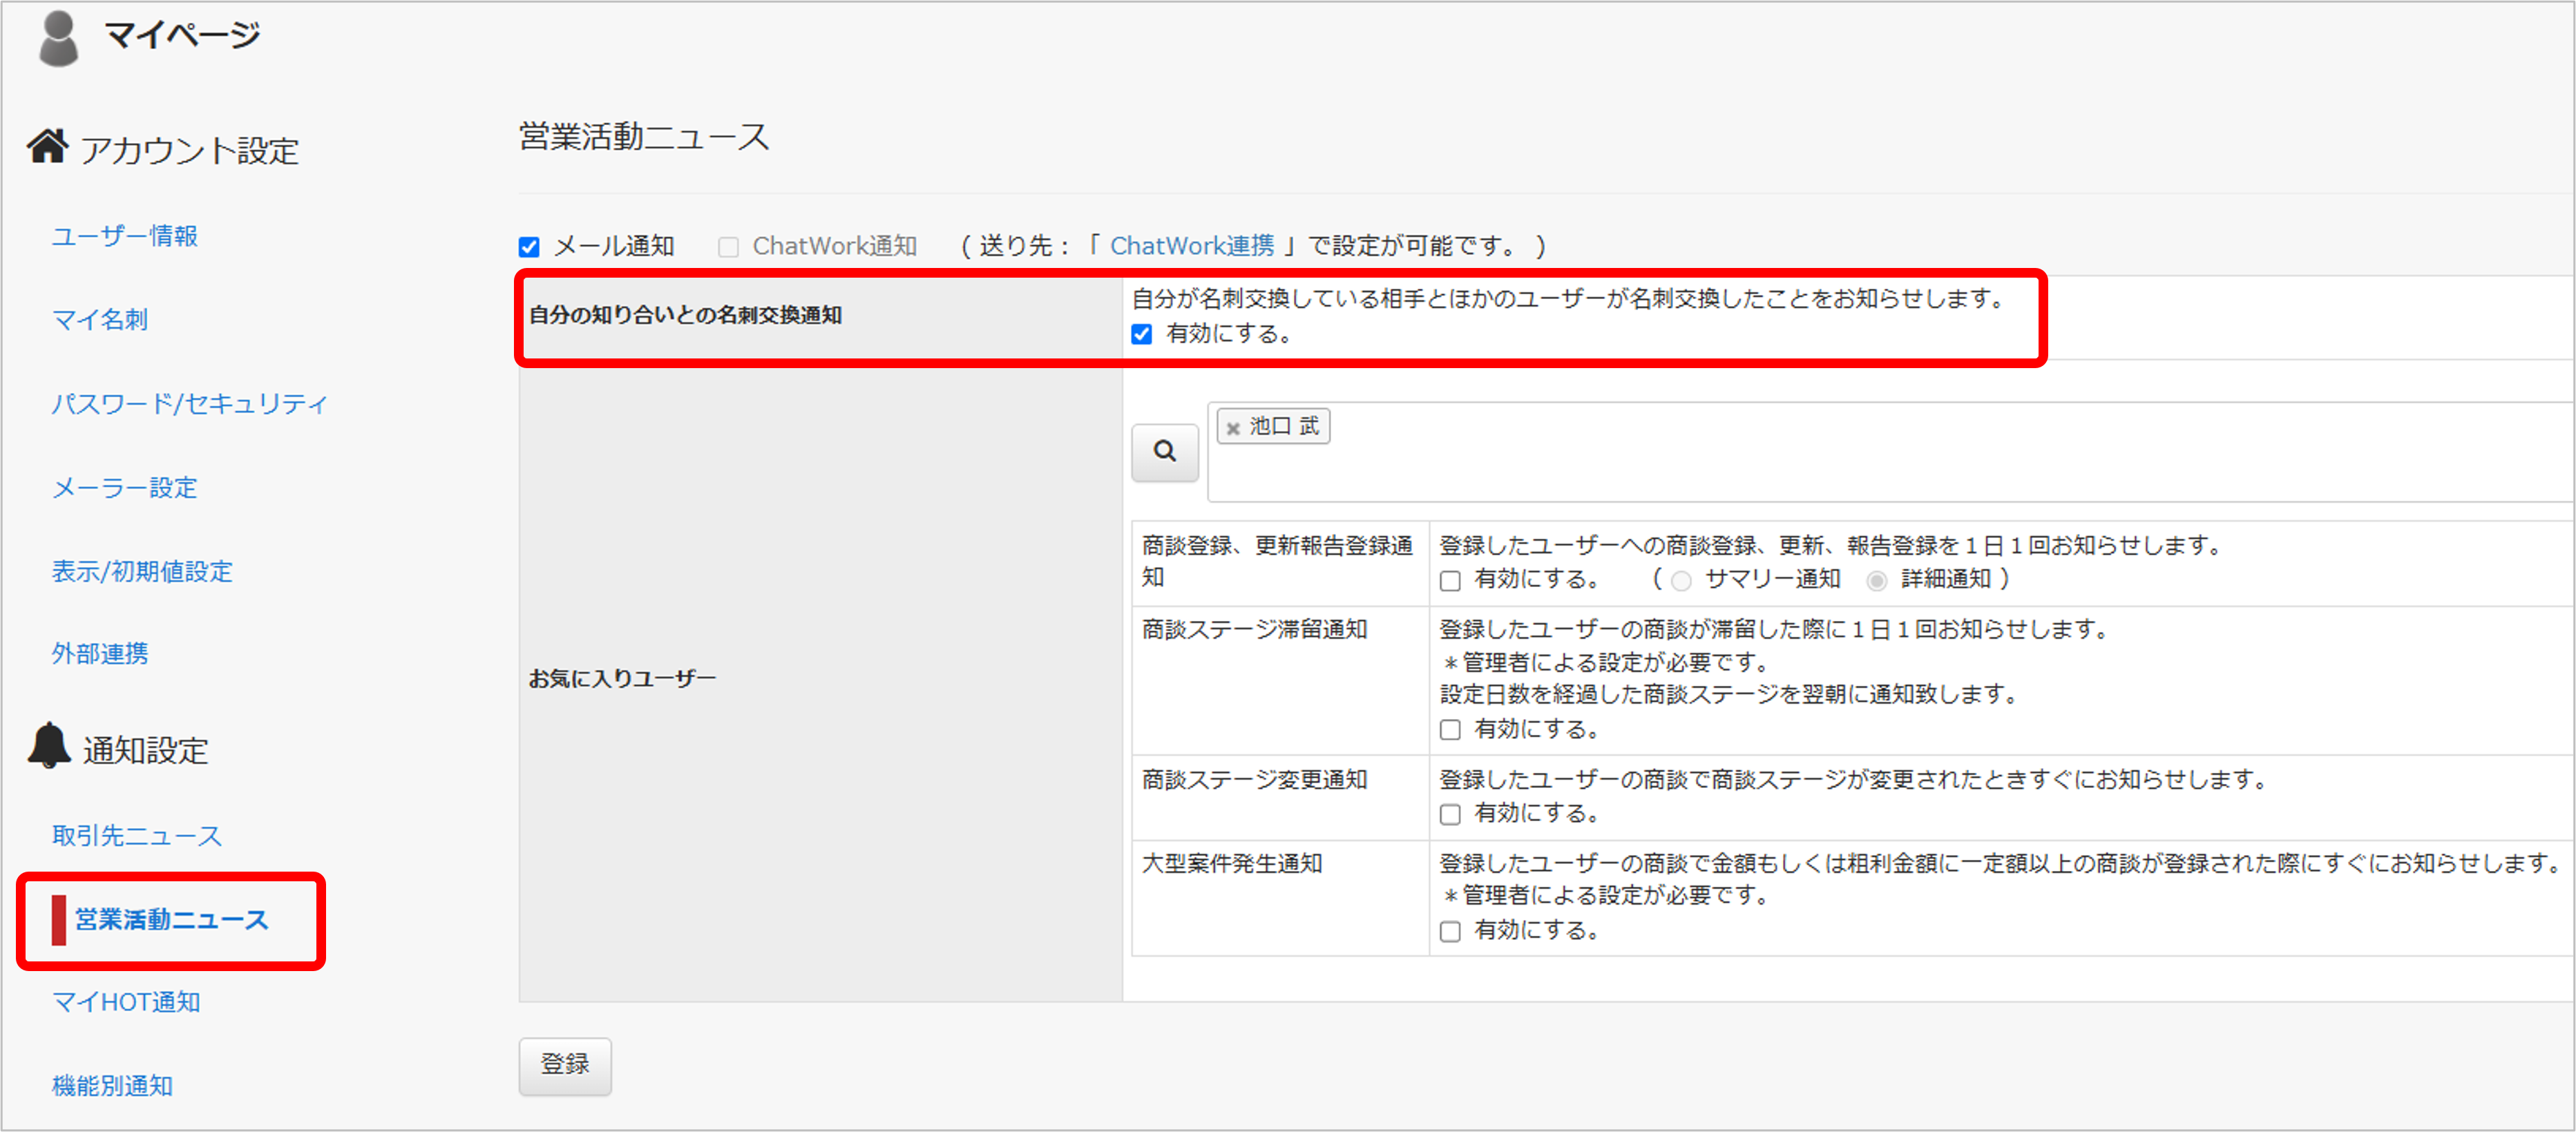Image resolution: width=2576 pixels, height=1132 pixels.
Task: Open マイHOT通知 menu item
Action: pos(126,1001)
